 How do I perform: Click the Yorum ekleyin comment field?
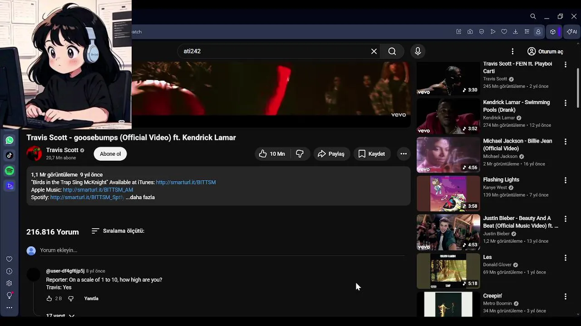pyautogui.click(x=222, y=250)
